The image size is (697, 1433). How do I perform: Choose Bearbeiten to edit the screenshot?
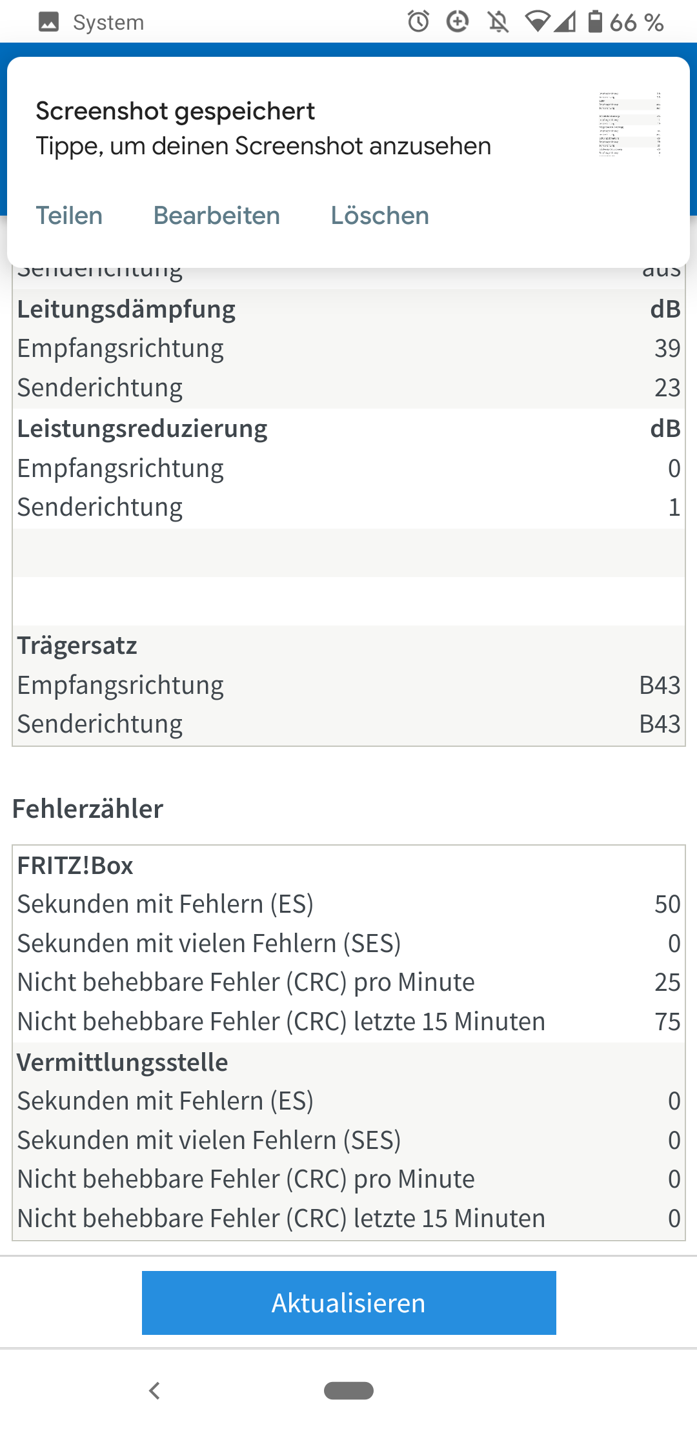[217, 216]
